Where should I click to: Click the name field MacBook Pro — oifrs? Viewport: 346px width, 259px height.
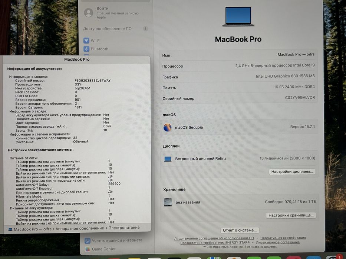(x=296, y=54)
